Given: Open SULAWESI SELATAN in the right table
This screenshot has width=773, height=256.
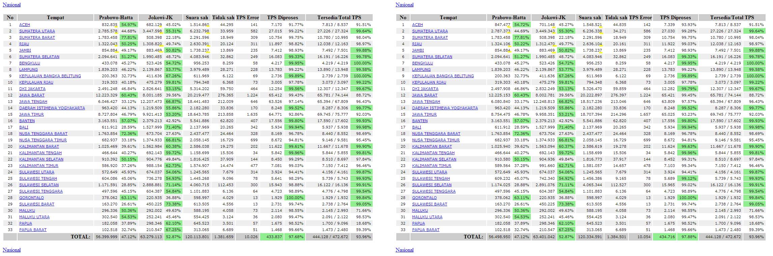Looking at the screenshot, I should [432, 185].
